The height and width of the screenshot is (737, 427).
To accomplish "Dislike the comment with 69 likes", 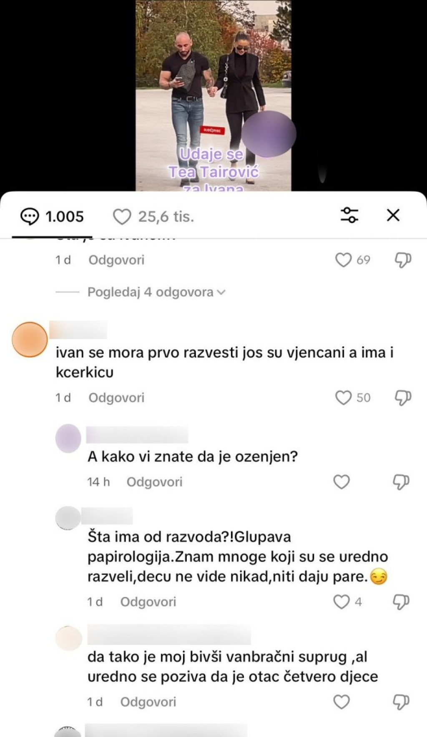I will (403, 260).
